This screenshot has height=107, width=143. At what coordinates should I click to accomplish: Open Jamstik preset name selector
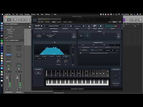click(x=77, y=26)
